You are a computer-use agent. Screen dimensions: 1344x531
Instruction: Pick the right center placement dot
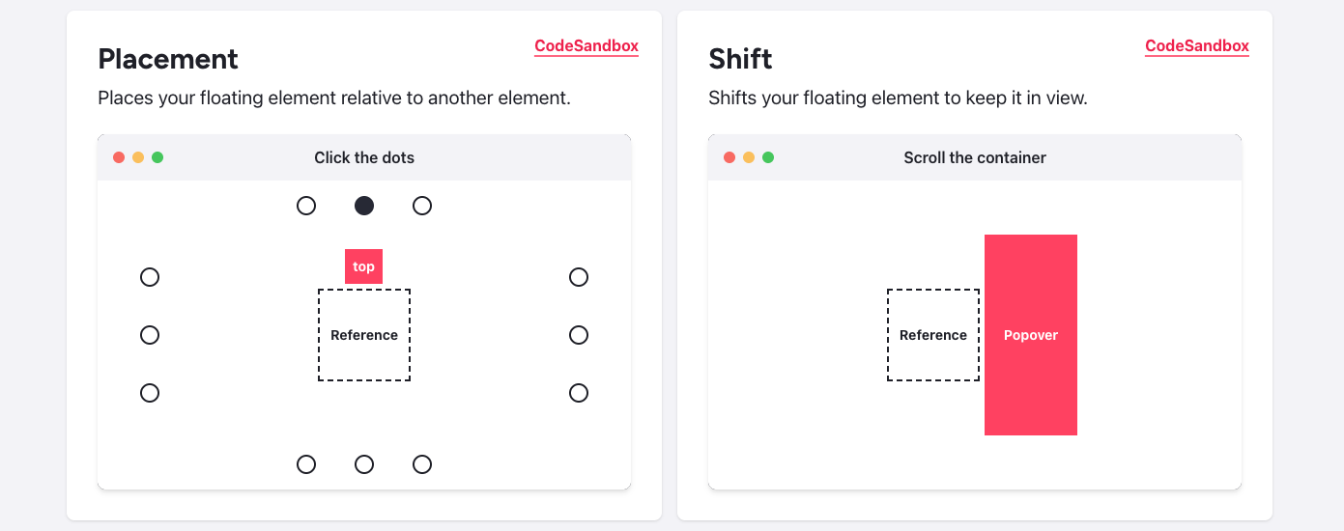(579, 335)
